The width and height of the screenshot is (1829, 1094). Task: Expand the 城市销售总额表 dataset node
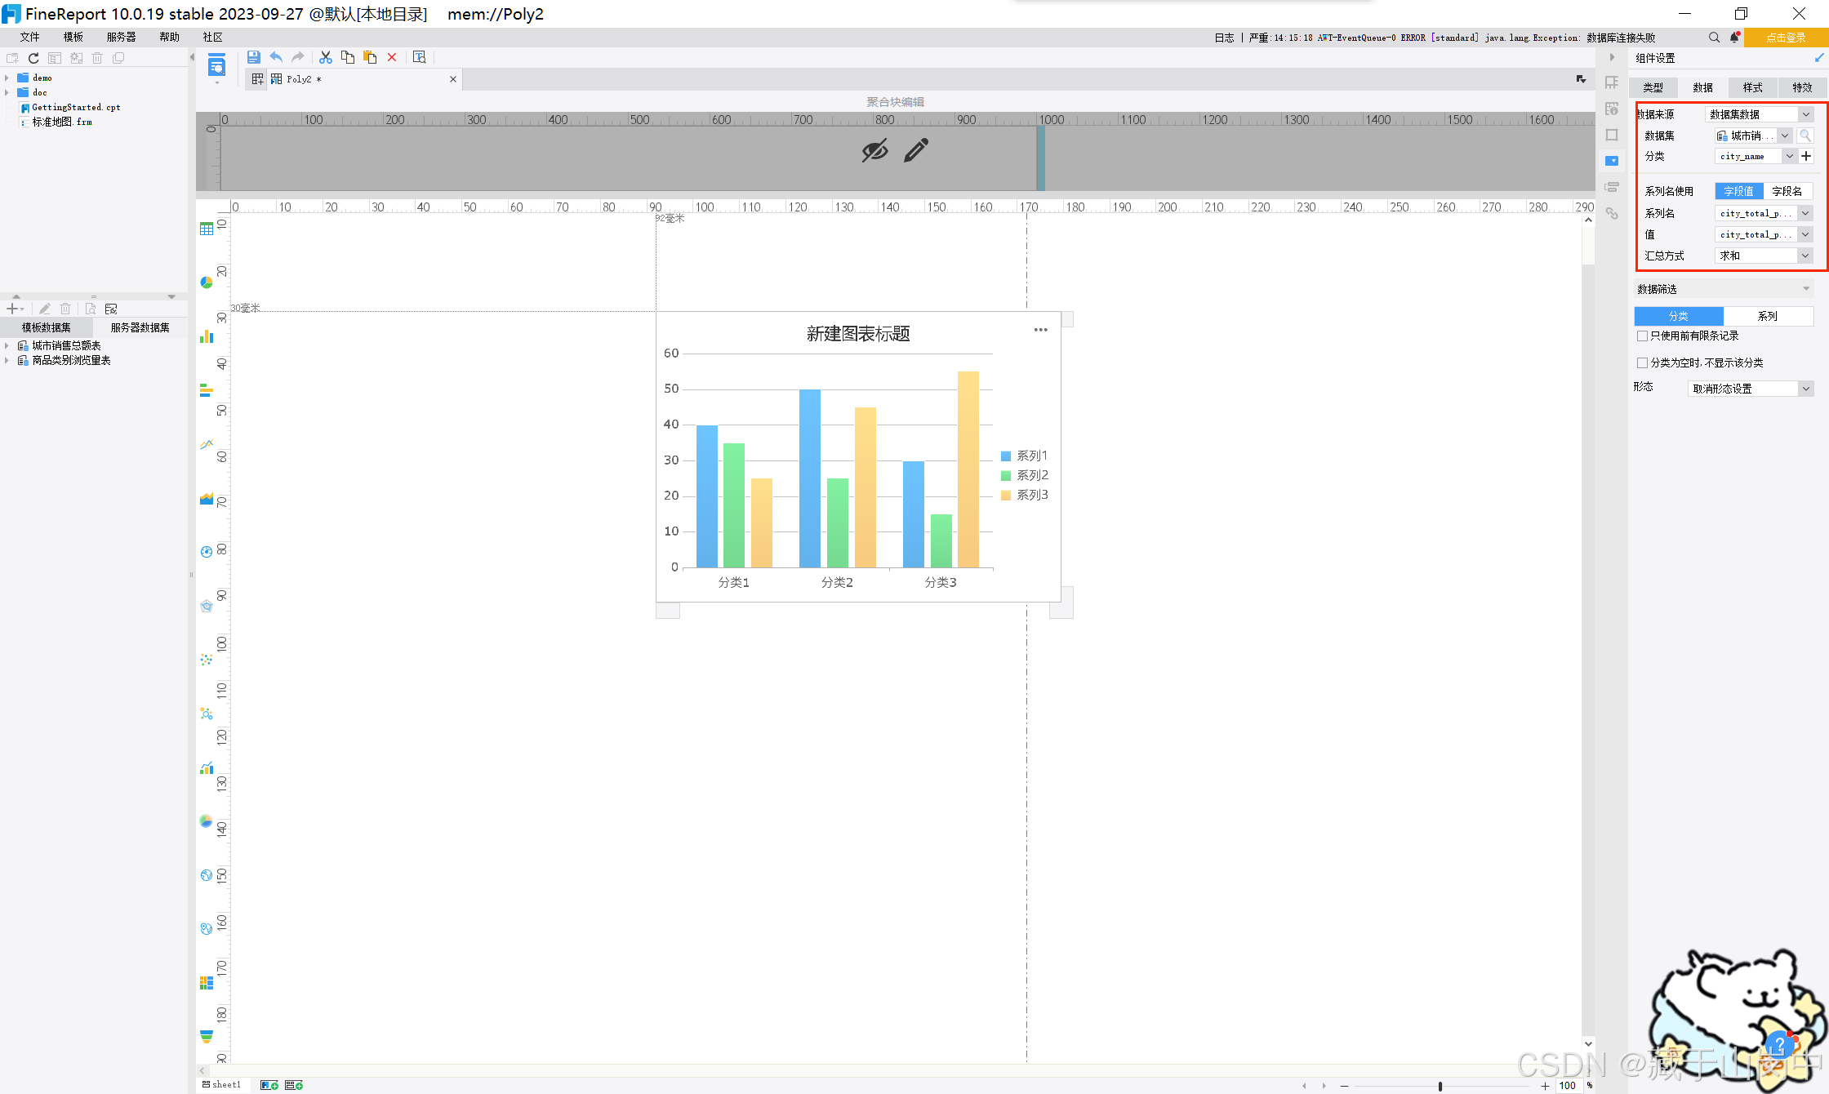tap(7, 345)
